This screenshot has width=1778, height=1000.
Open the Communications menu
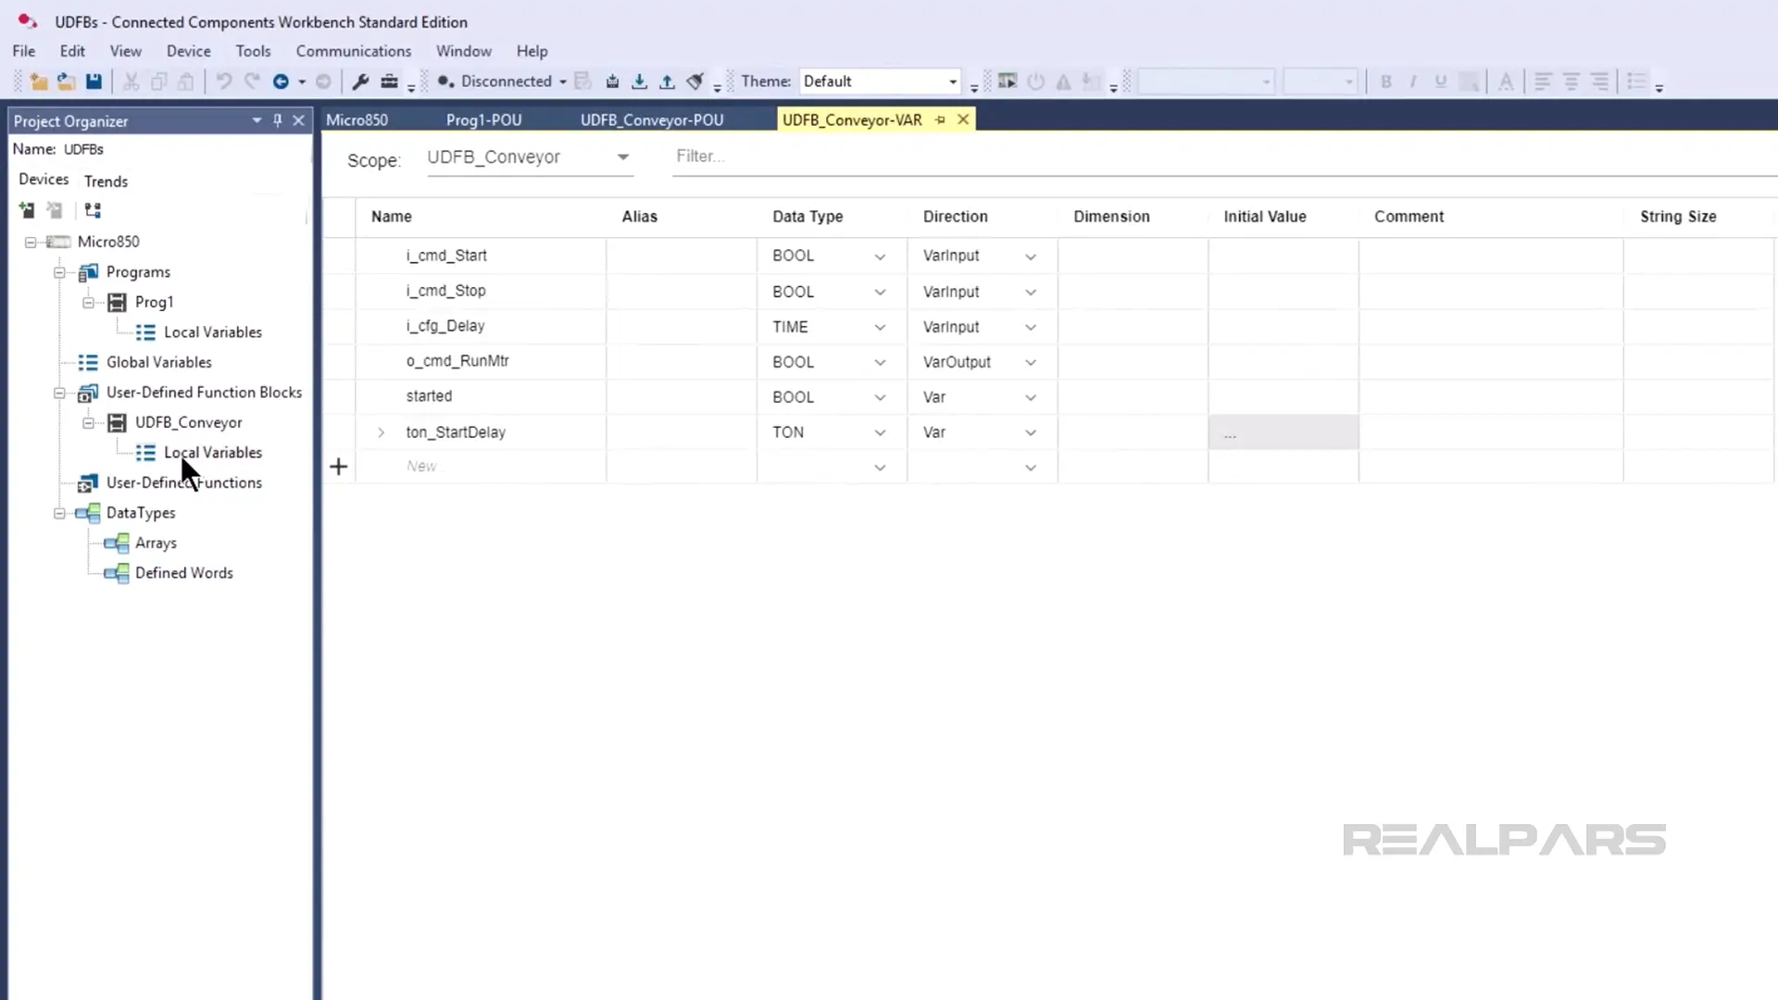click(353, 51)
